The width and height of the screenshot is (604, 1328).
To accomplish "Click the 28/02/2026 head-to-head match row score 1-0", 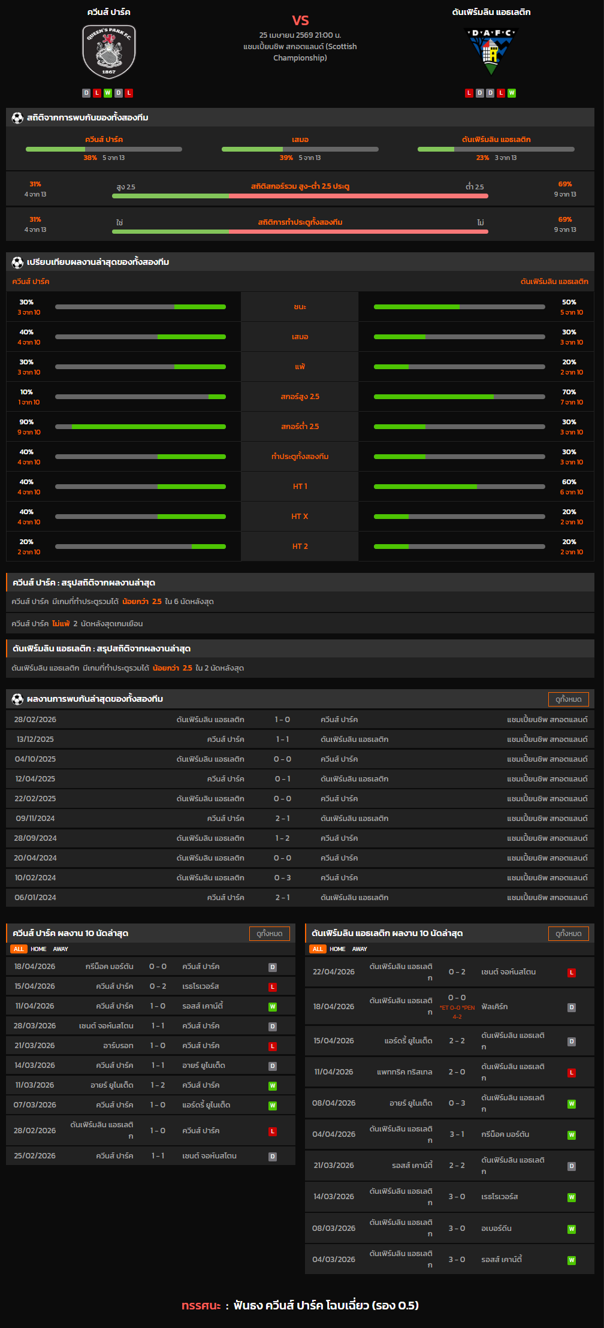I will click(282, 720).
